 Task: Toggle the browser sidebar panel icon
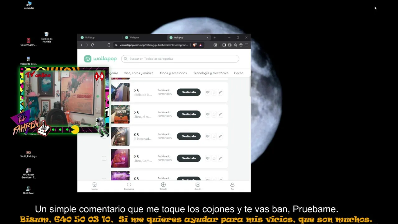click(x=224, y=45)
